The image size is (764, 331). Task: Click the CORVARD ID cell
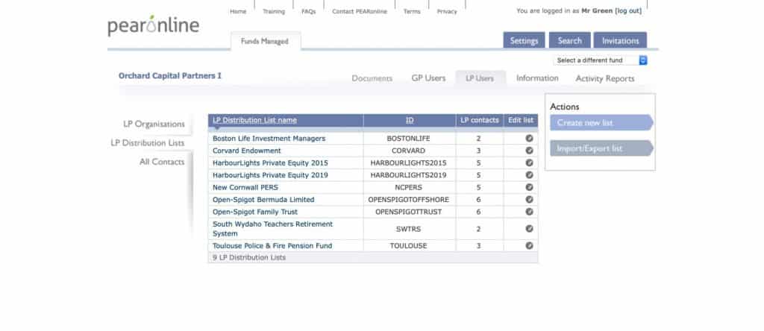[x=408, y=151]
